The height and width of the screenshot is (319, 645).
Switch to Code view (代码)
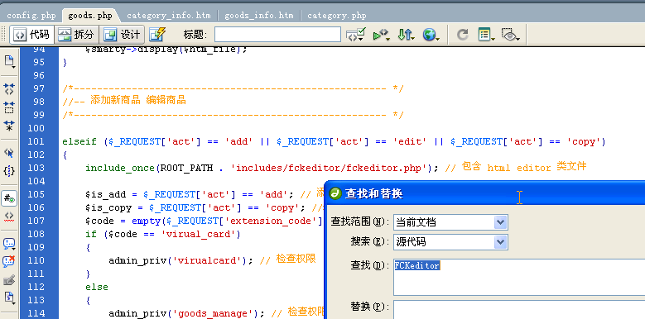coord(31,35)
